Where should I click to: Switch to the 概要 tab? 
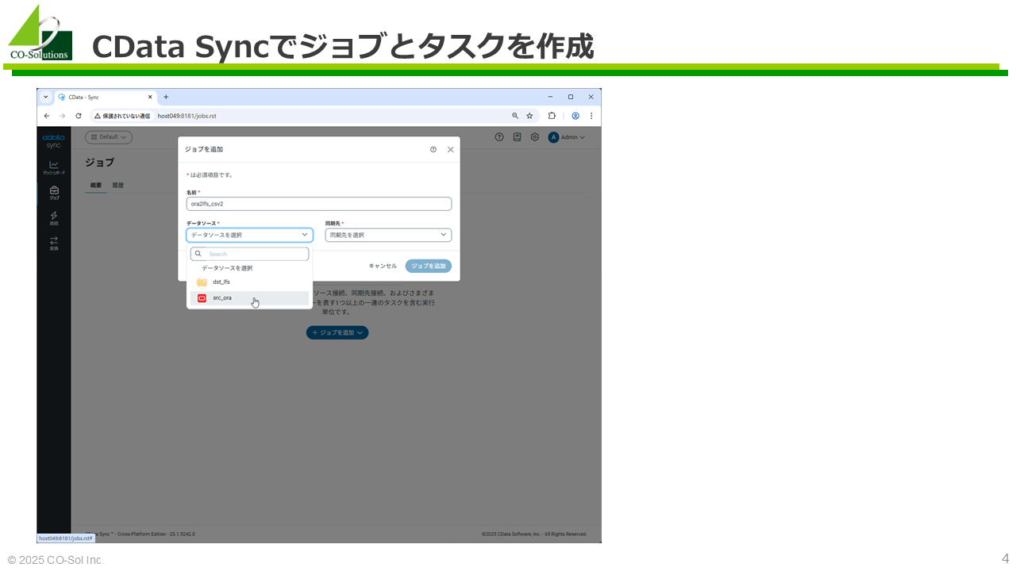coord(96,186)
